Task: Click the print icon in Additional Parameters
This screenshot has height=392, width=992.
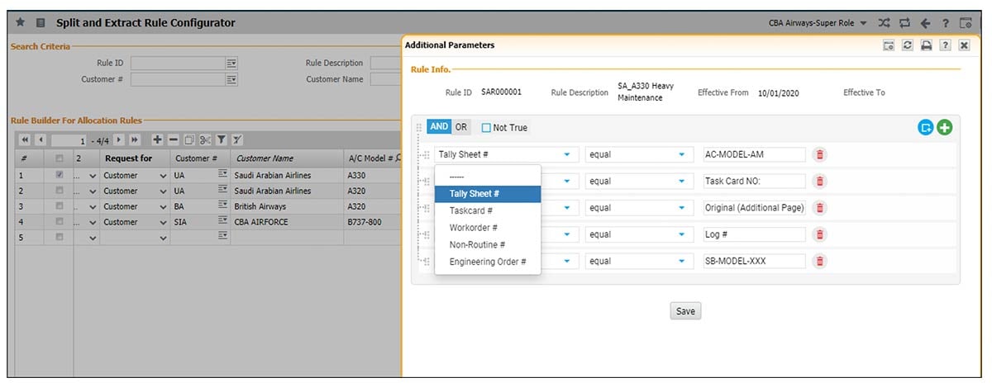Action: [927, 45]
